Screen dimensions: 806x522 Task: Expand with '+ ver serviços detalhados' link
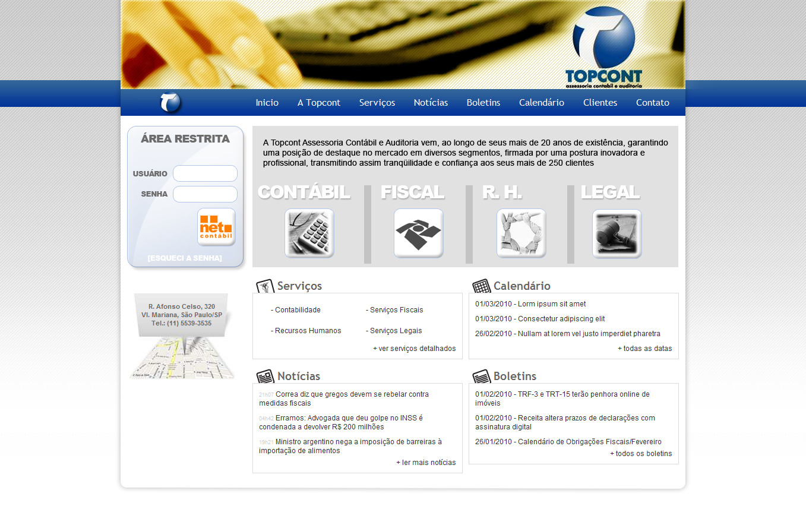[x=414, y=349]
